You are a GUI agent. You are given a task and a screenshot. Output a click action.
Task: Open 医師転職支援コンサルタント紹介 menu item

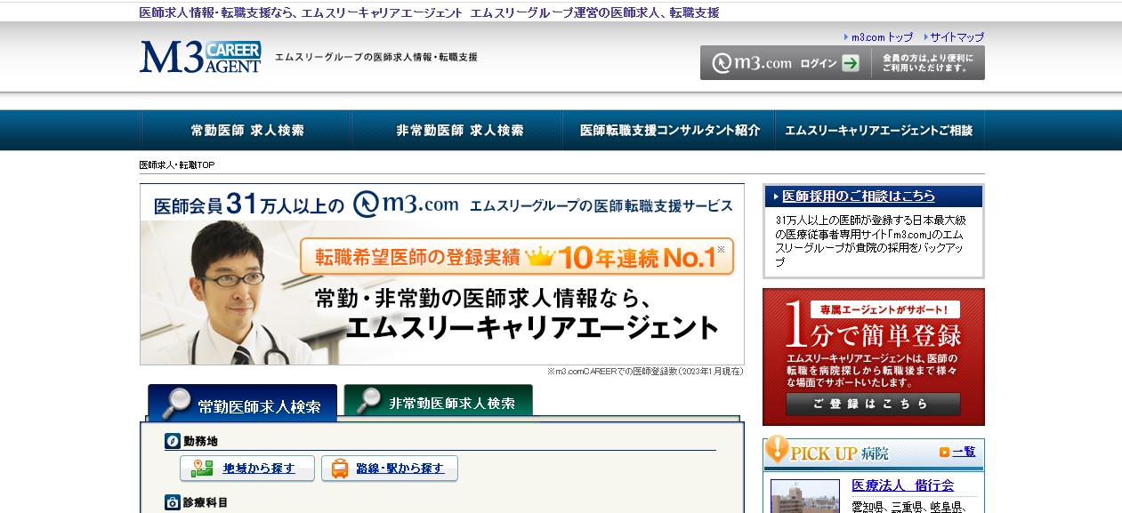point(669,130)
